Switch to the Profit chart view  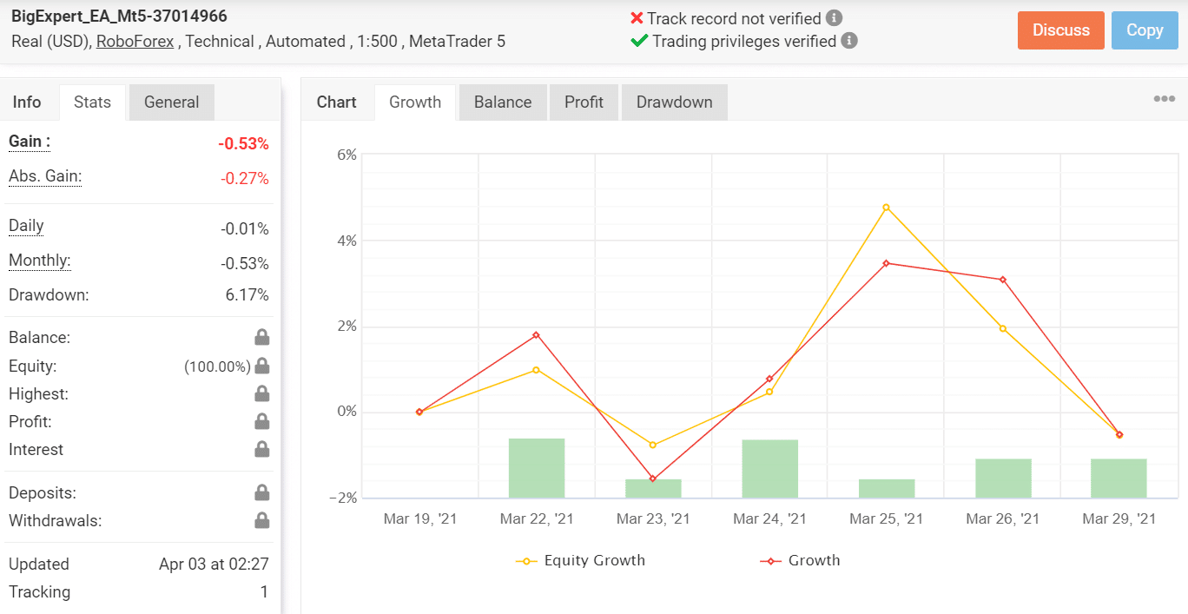(x=584, y=102)
